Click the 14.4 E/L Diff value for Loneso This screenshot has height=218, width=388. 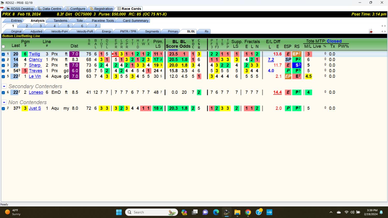click(x=277, y=92)
